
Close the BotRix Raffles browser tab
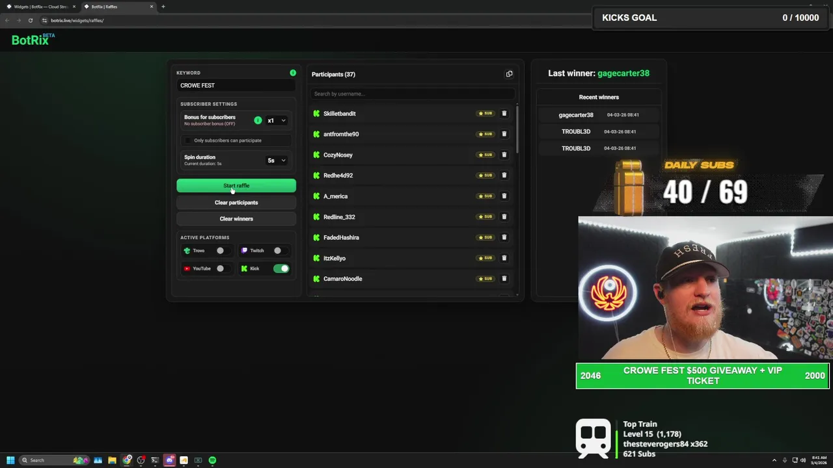(152, 6)
